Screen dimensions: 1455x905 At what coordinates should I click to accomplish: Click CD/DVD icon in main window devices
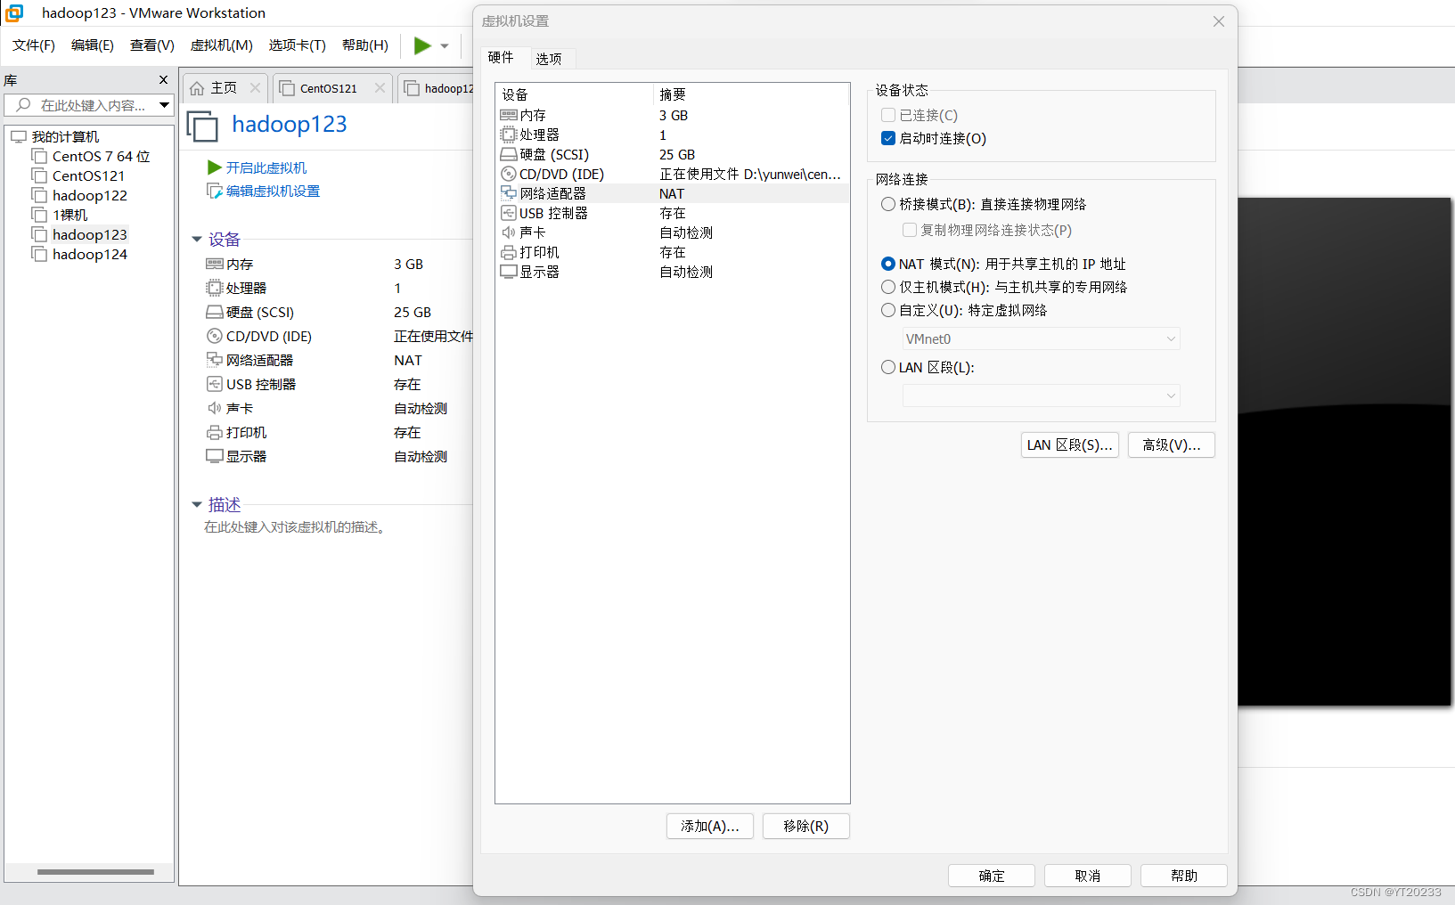click(215, 336)
